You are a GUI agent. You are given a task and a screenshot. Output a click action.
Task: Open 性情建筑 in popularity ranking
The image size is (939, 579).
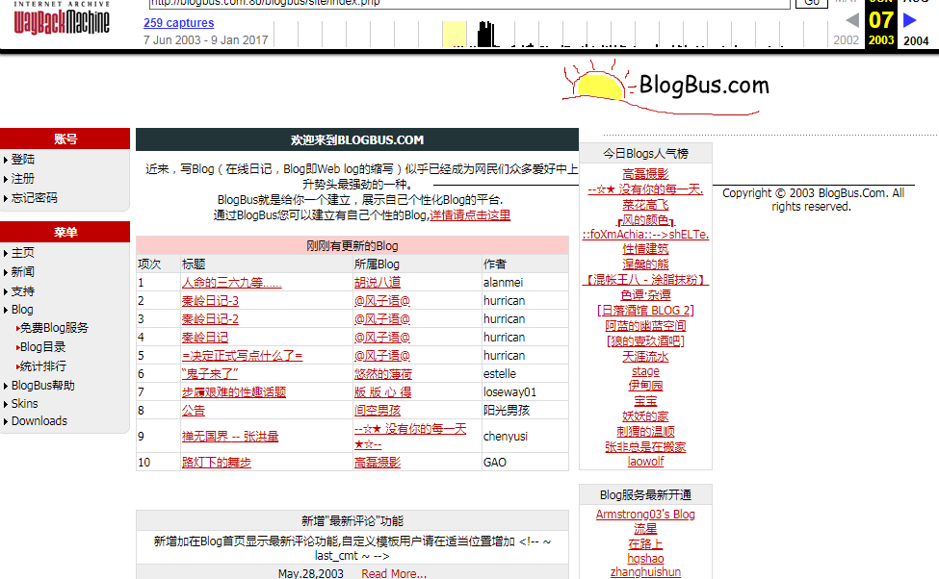pos(645,249)
